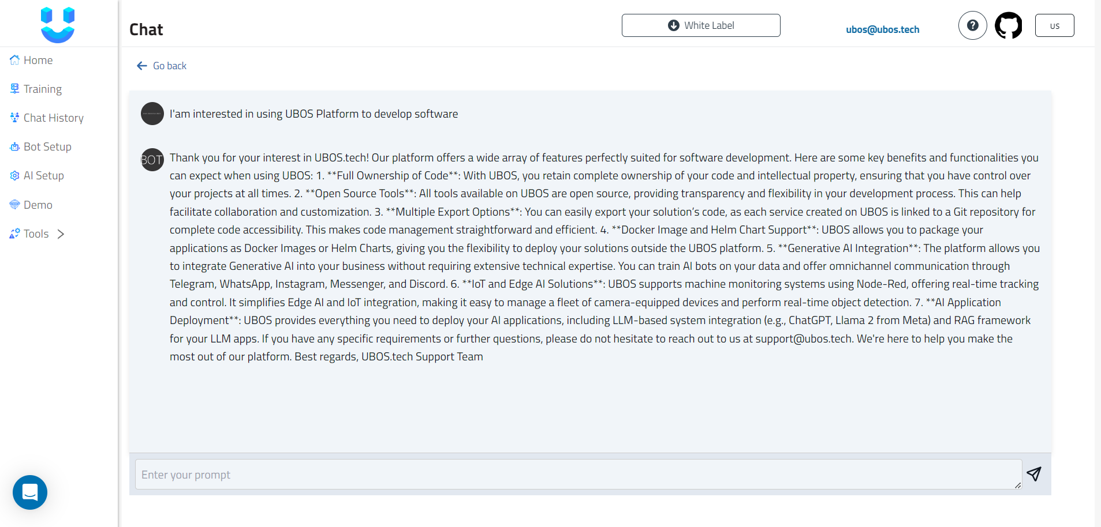Select the Bot Setup menu item
Viewport: 1101px width, 527px height.
(40, 146)
